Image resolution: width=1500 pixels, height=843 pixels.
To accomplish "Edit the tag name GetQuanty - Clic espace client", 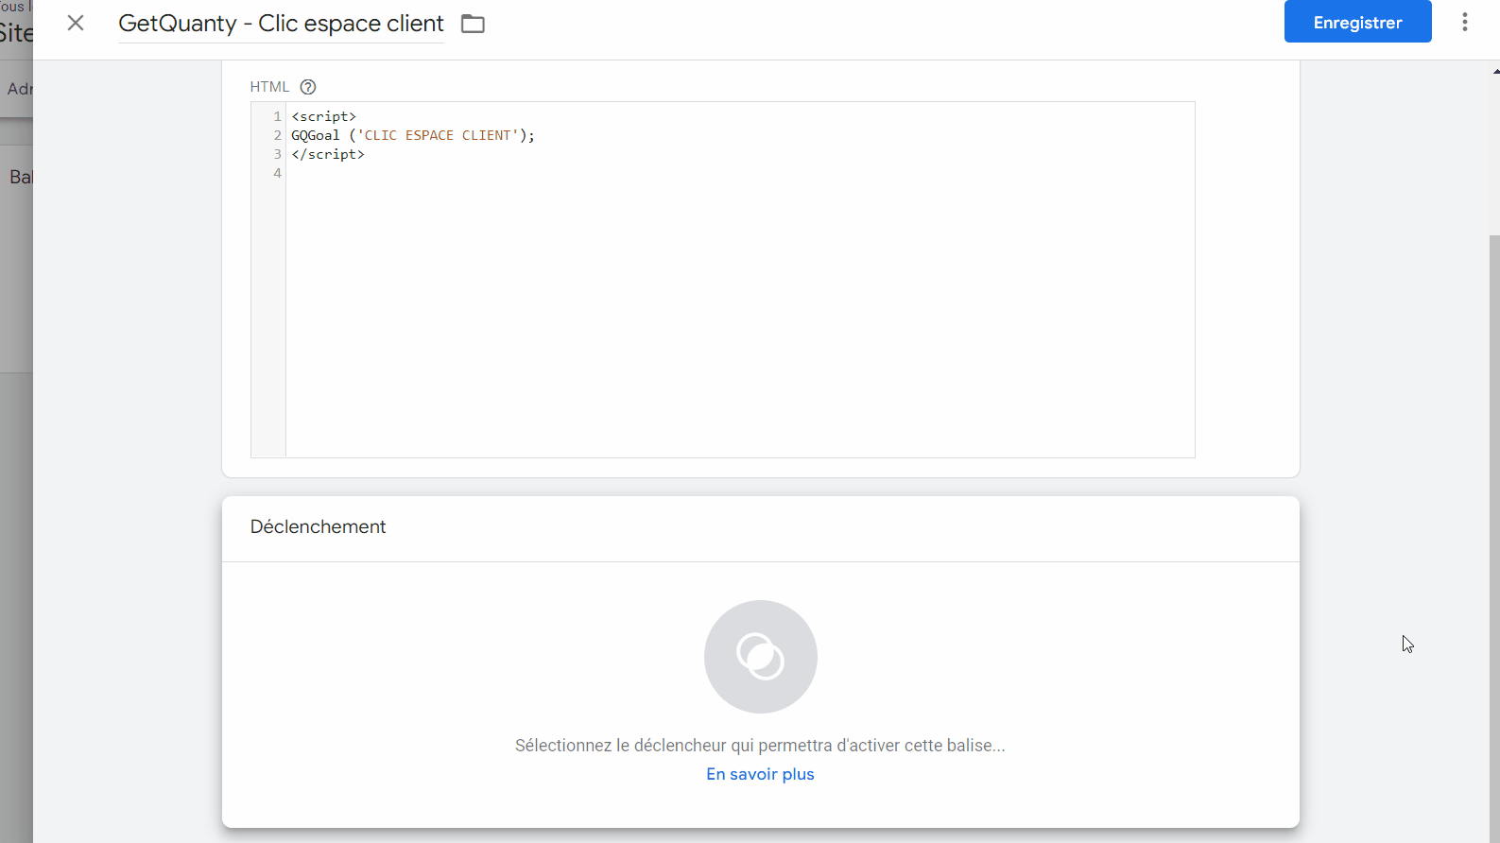I will [x=281, y=24].
